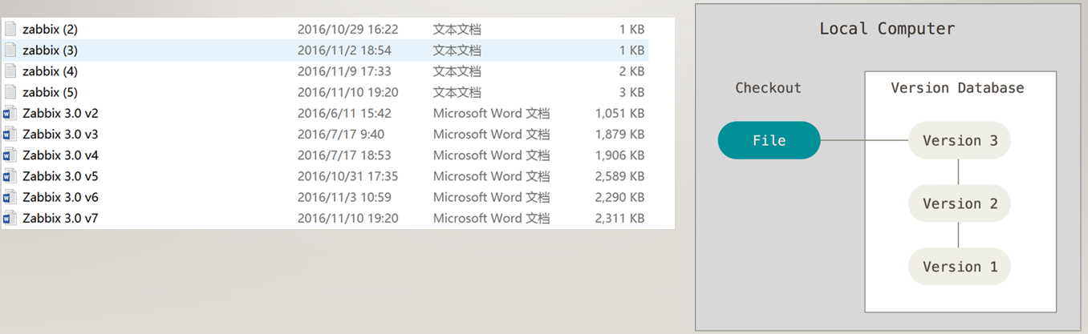Select the file name Zabbix 3.0 v6
Viewport: 1088px width, 334px height.
60,196
